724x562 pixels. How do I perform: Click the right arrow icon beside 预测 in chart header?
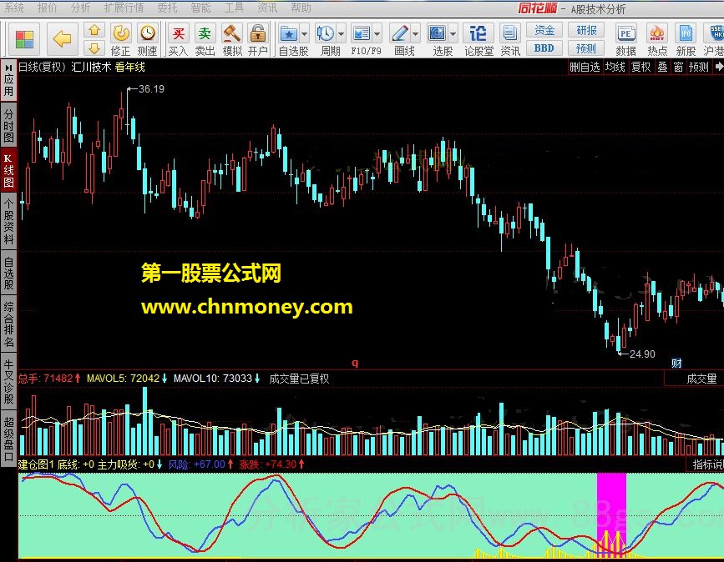click(x=719, y=67)
